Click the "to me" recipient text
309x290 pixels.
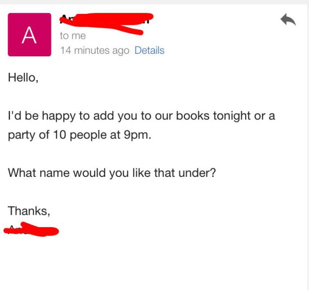click(x=73, y=36)
